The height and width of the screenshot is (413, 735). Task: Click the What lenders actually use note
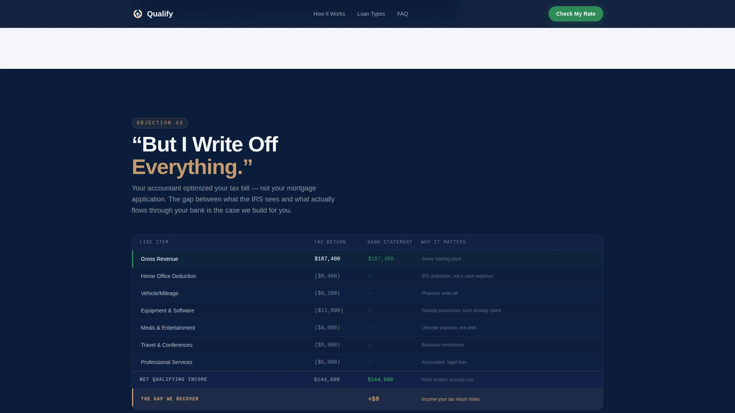pos(447,380)
